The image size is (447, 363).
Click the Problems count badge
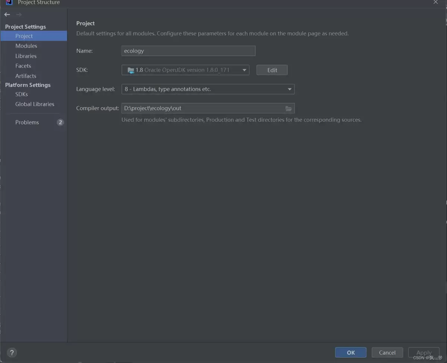pyautogui.click(x=60, y=122)
